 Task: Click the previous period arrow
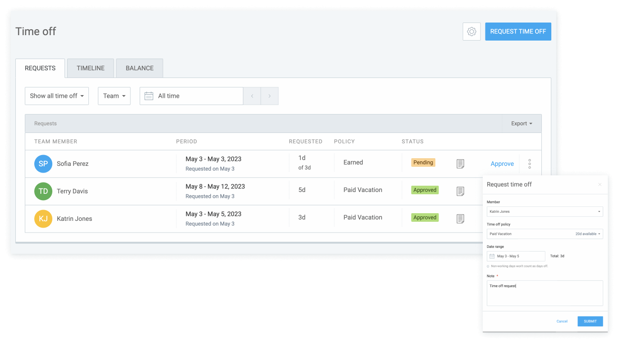[252, 96]
